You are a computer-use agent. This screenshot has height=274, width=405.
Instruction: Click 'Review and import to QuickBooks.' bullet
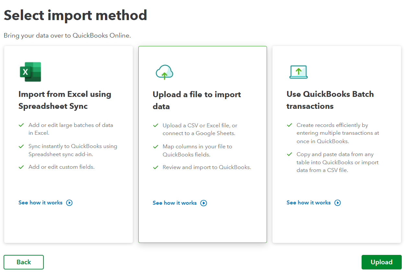(x=207, y=167)
